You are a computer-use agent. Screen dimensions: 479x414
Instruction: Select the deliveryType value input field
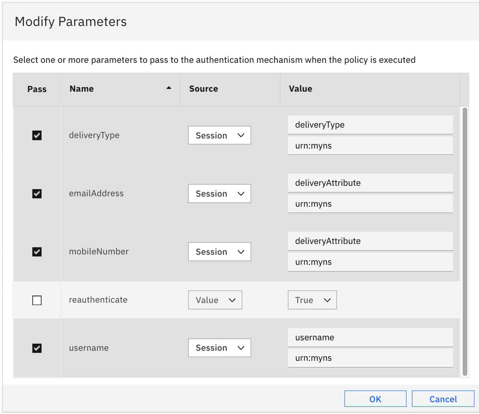[x=370, y=125]
